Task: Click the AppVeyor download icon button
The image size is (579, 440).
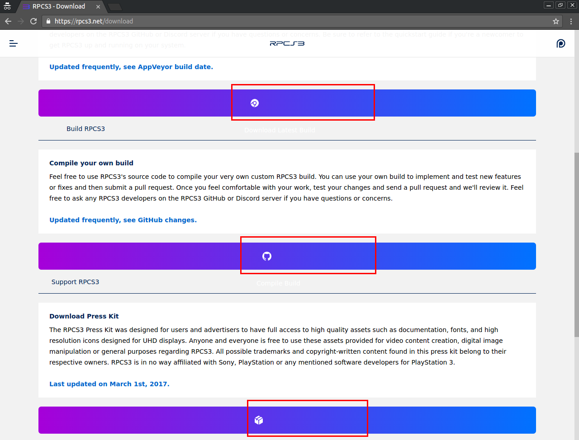Action: (x=255, y=103)
